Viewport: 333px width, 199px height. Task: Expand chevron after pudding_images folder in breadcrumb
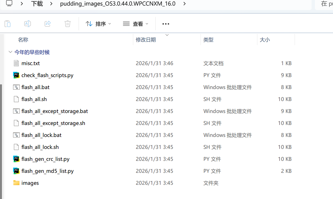(184, 4)
